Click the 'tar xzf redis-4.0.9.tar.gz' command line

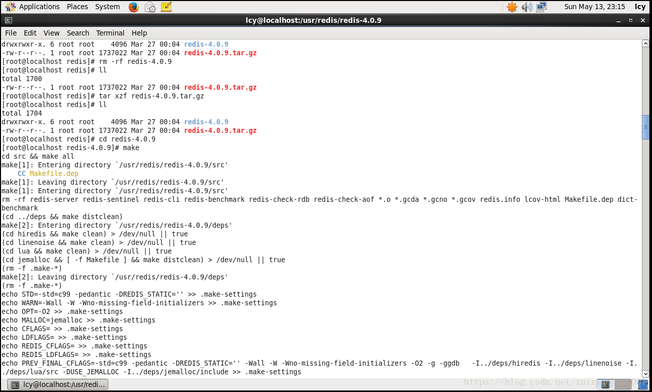(x=103, y=96)
